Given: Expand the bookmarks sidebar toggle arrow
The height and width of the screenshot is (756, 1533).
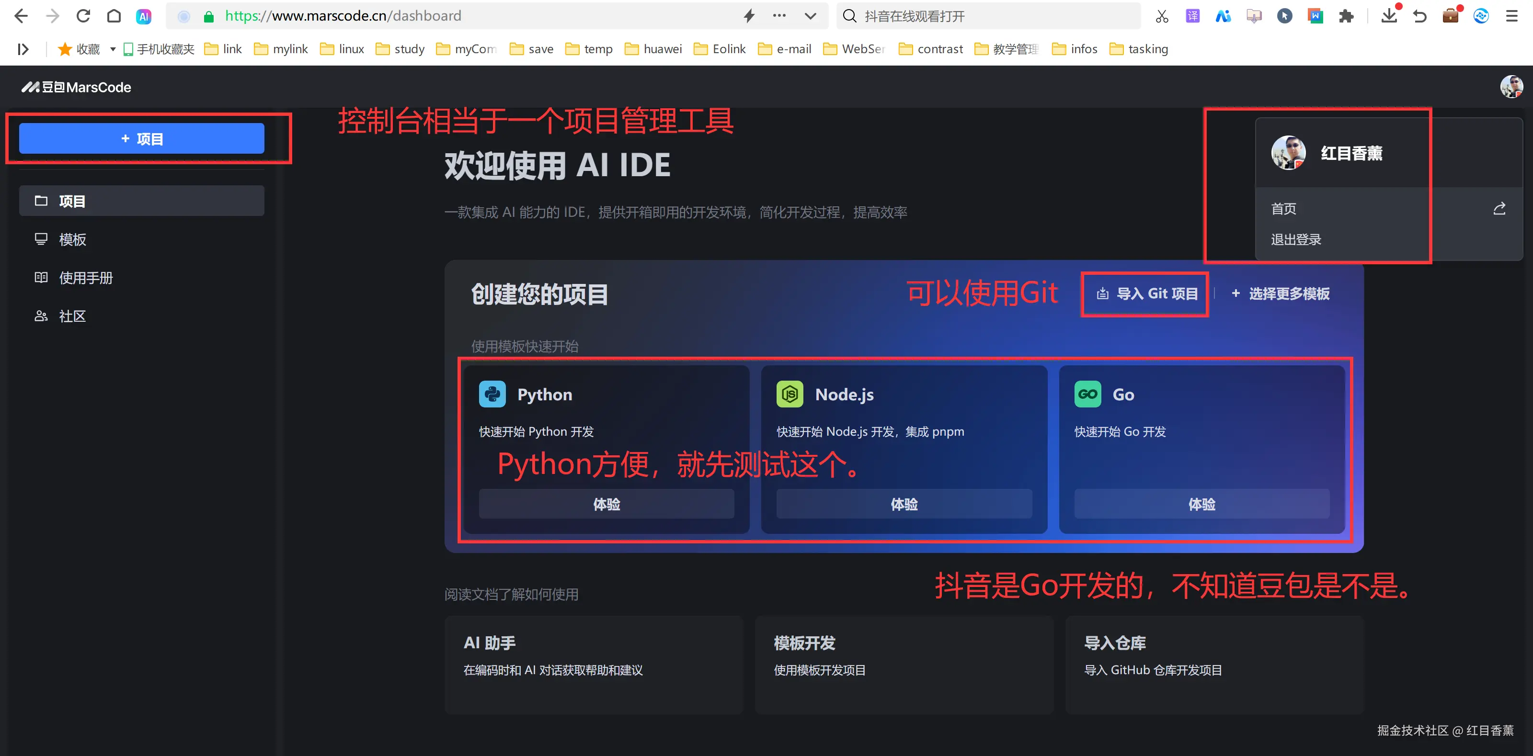Looking at the screenshot, I should point(23,49).
